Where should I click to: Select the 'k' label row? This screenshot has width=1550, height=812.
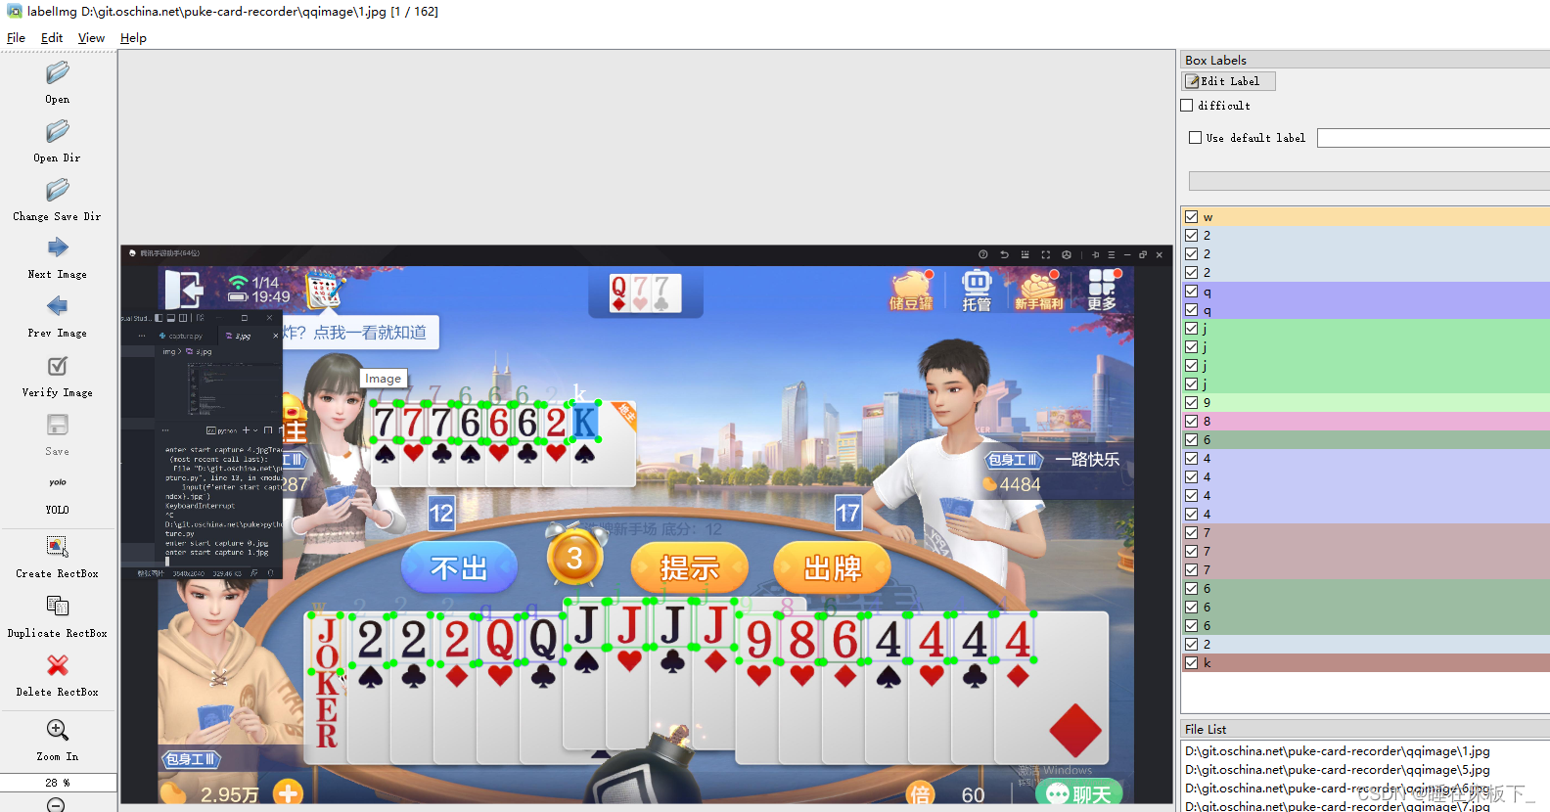[1366, 663]
